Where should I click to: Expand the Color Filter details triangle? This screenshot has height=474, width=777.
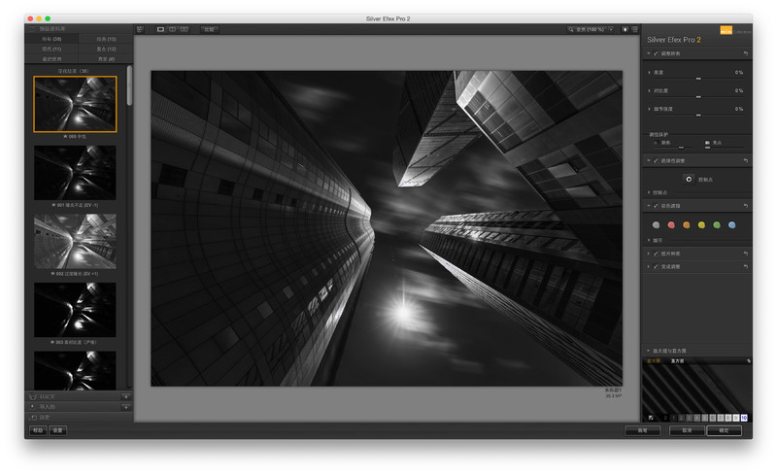click(649, 240)
